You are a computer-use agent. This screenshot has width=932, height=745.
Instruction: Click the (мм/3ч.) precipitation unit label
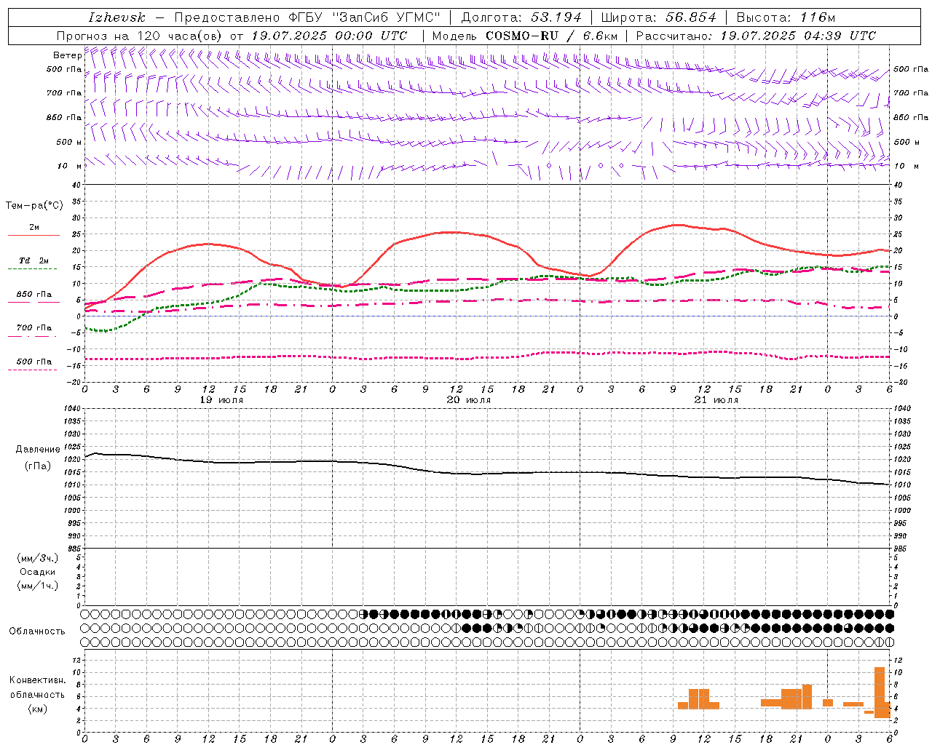[x=38, y=558]
